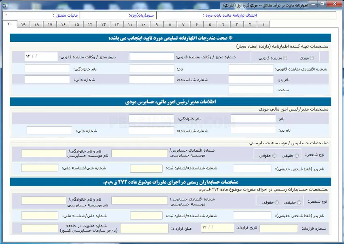The image size is (344, 244).
Task: Click the preparer's شماره ملی field
Action: pyautogui.click(x=47, y=79)
